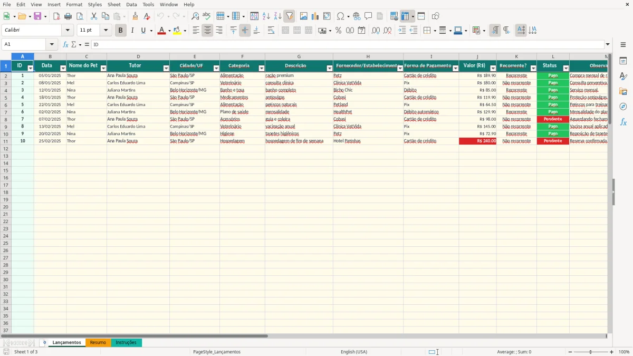Screen dimensions: 633x356
Task: Toggle Center Vertically alignment
Action: pos(245,31)
